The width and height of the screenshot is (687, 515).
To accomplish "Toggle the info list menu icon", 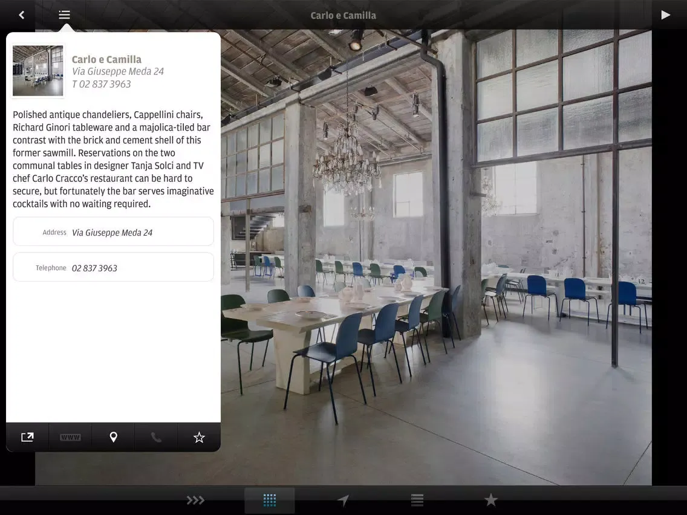I will pos(64,15).
